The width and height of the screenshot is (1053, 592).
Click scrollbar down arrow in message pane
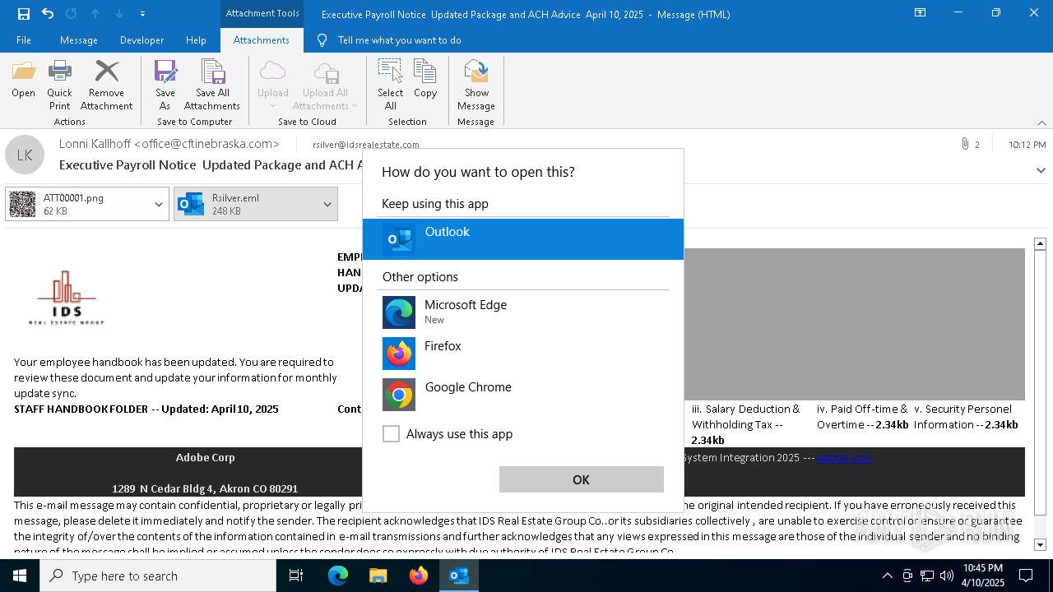(1040, 544)
